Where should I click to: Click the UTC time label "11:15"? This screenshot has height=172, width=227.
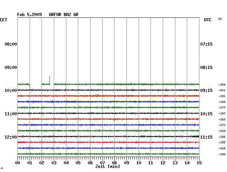pos(206,137)
